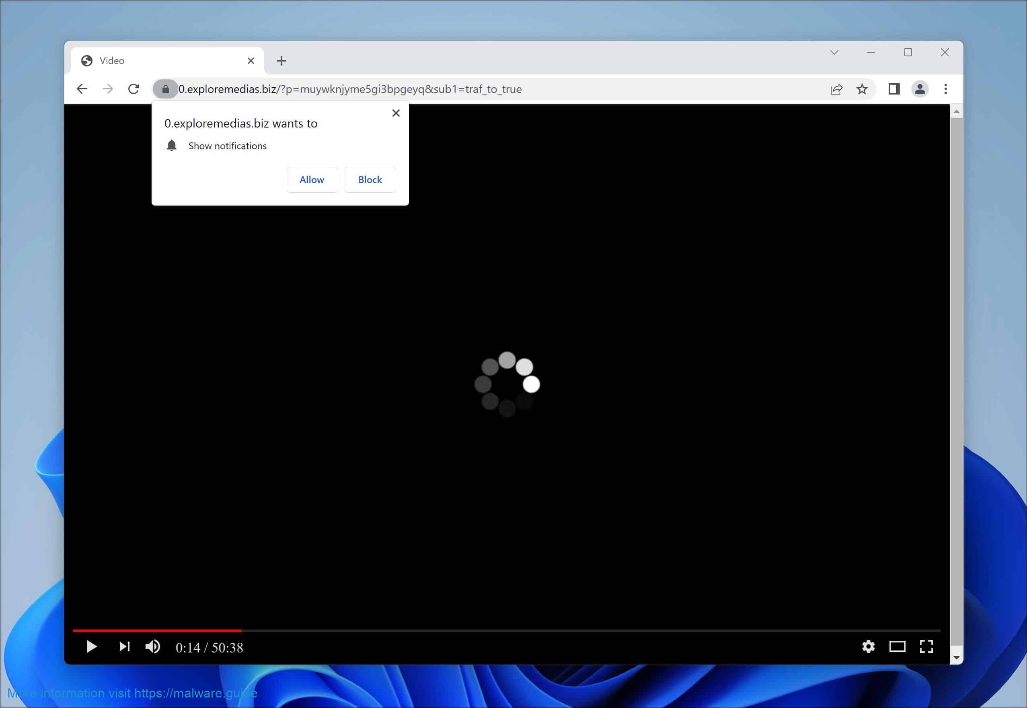Allow notifications from exploremedias.biz
Image resolution: width=1027 pixels, height=708 pixels.
tap(312, 180)
